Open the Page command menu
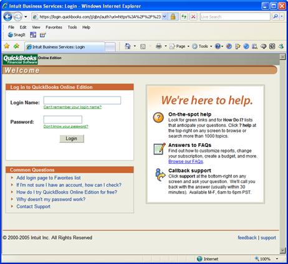This screenshot has width=288, height=264. click(180, 47)
